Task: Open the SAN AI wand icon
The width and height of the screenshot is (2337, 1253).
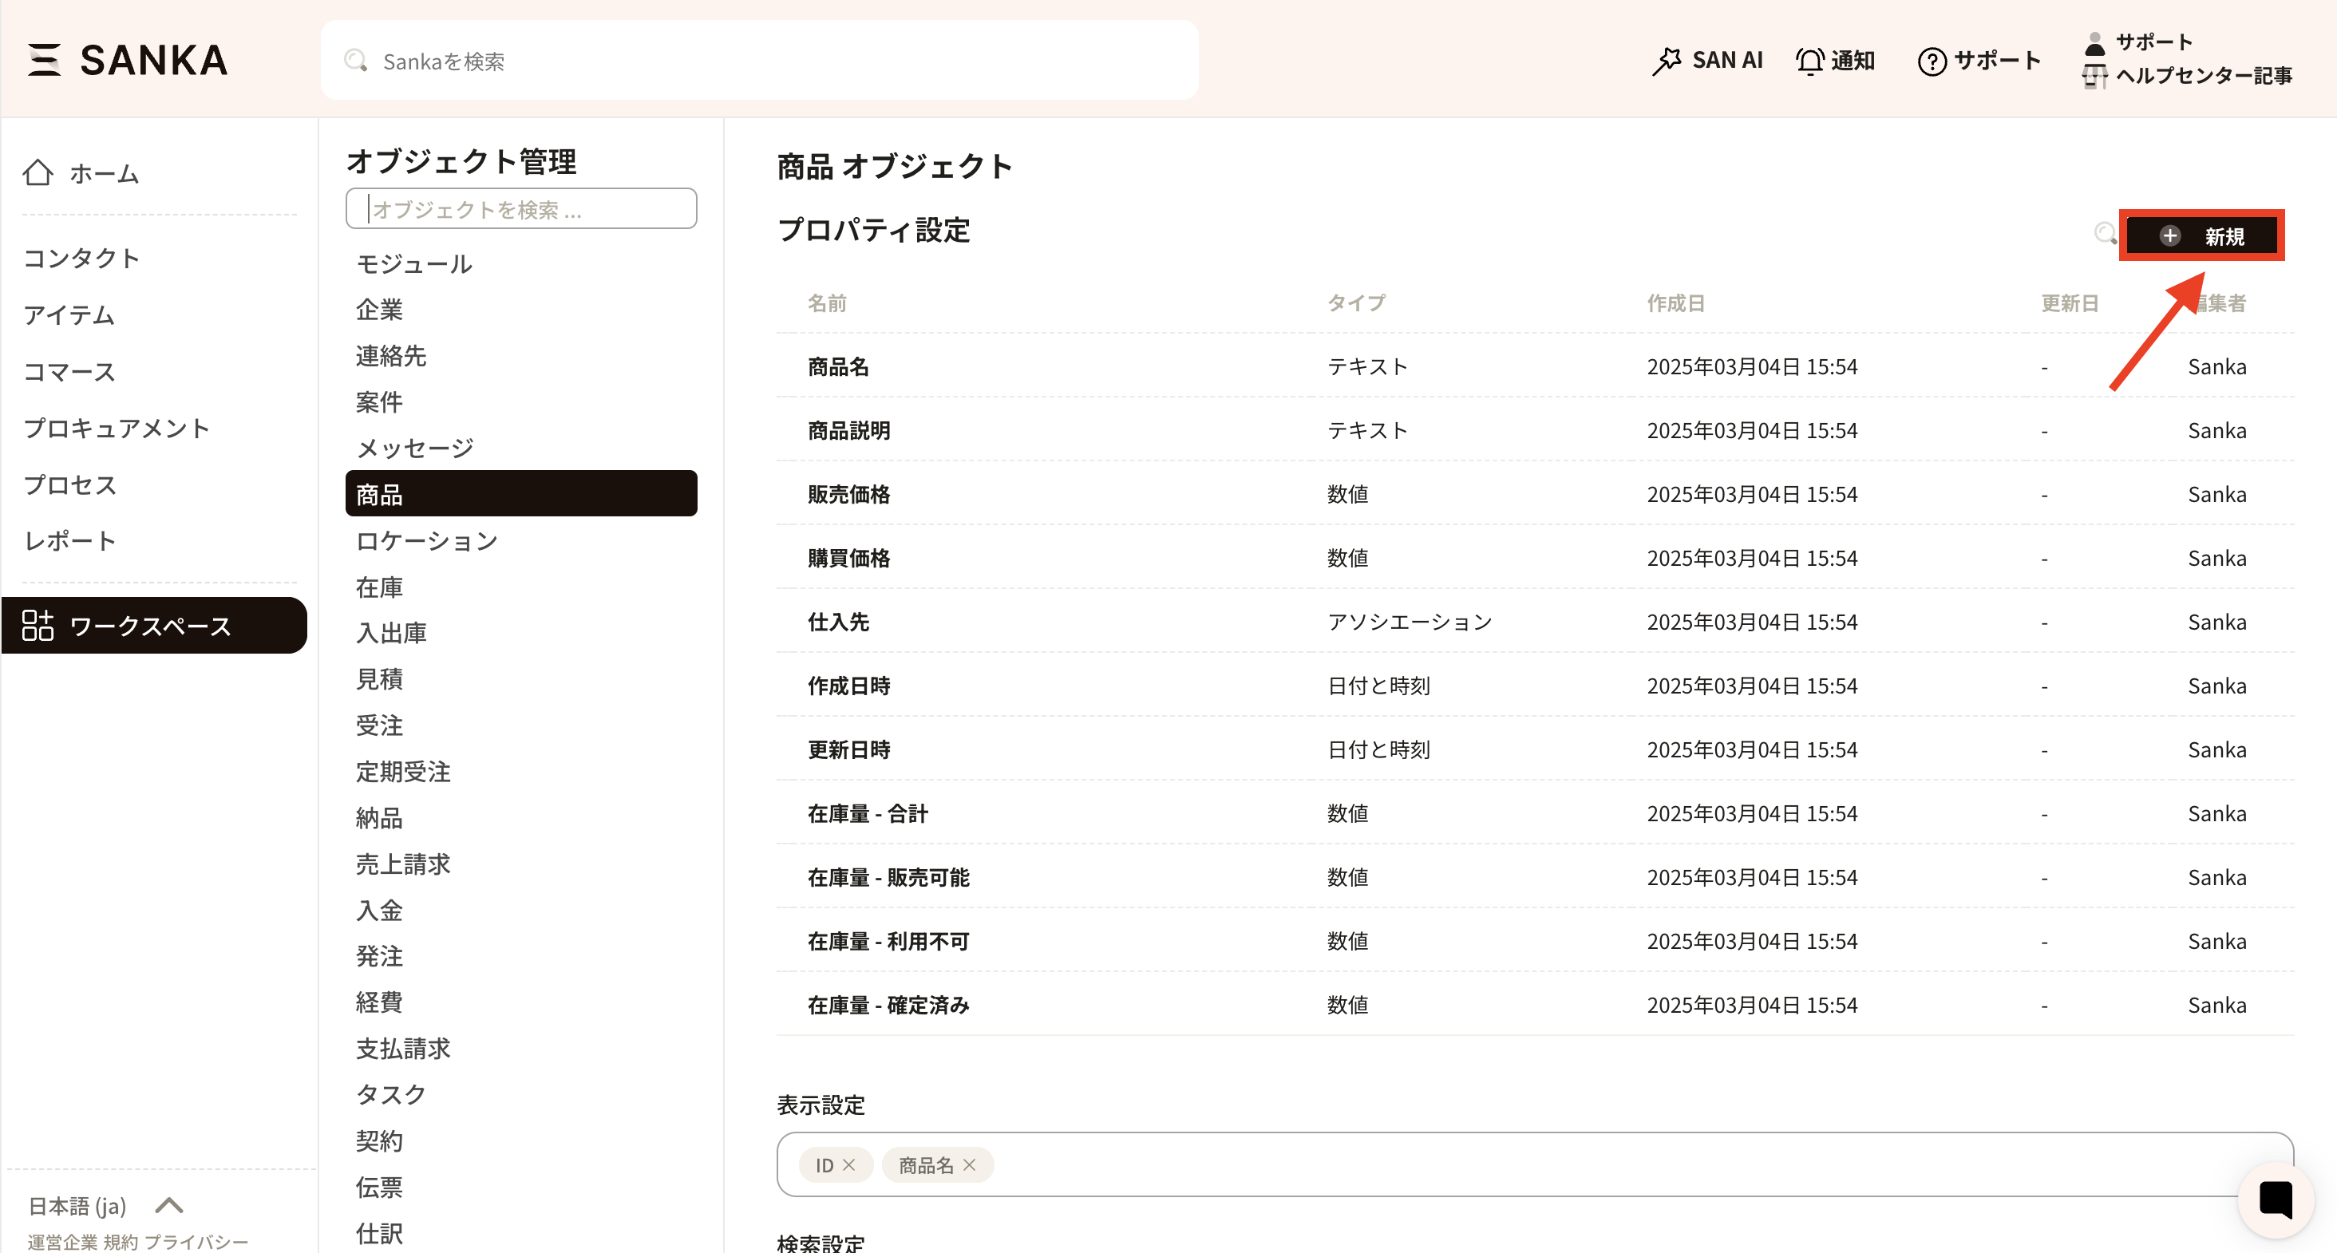Action: click(x=1667, y=61)
